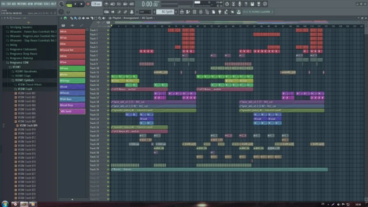Select the Piano pattern in picker
The height and width of the screenshot is (207, 368).
pyautogui.click(x=72, y=68)
